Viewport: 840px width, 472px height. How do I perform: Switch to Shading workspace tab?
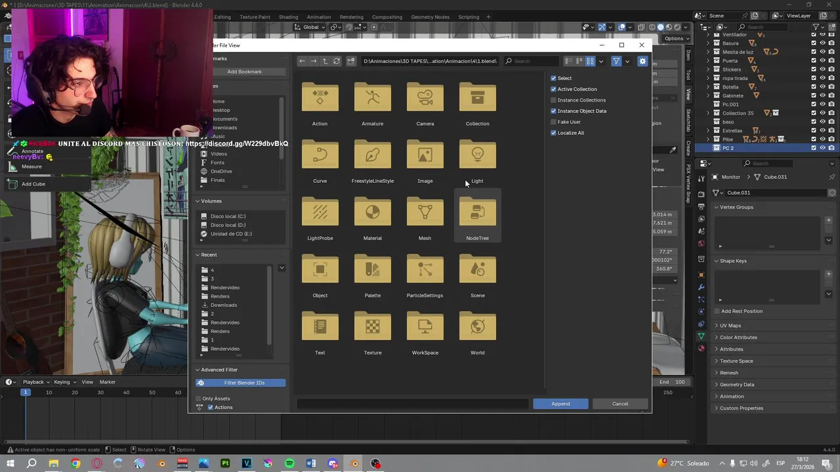288,17
